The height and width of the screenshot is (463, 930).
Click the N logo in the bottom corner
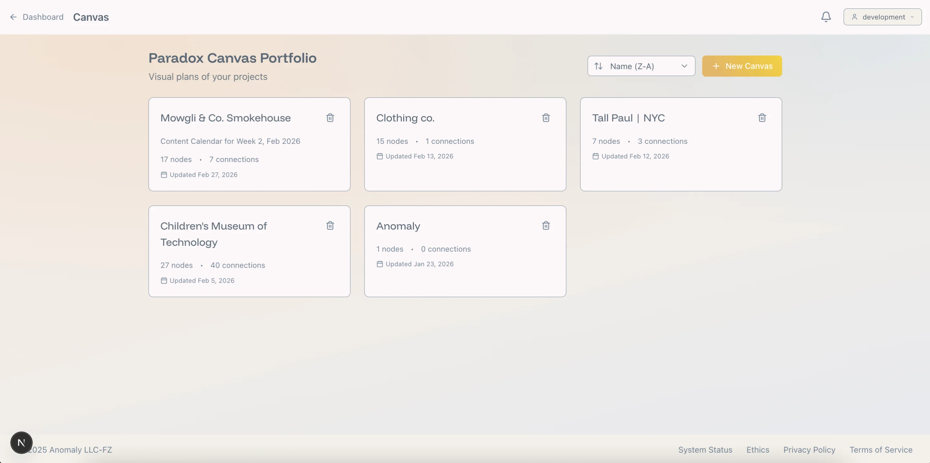(x=21, y=442)
